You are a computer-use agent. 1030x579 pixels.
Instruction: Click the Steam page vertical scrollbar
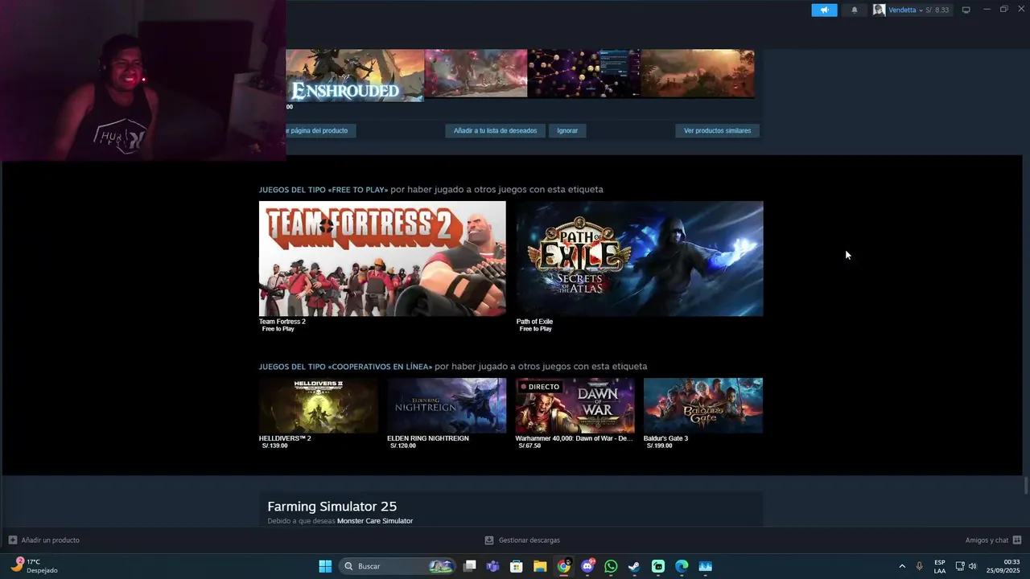point(1026,485)
